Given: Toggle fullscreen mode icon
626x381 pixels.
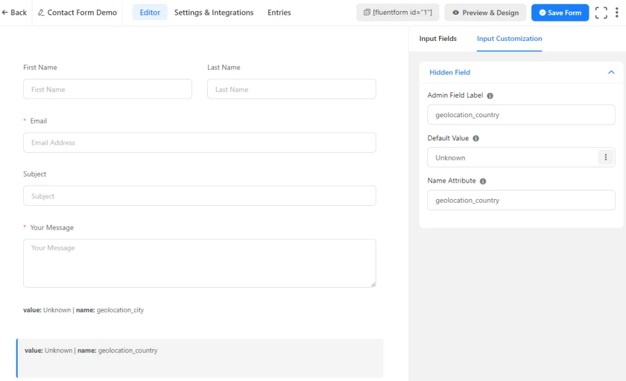Looking at the screenshot, I should [x=601, y=13].
